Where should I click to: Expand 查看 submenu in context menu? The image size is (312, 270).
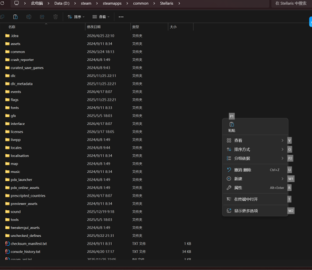coord(255,141)
